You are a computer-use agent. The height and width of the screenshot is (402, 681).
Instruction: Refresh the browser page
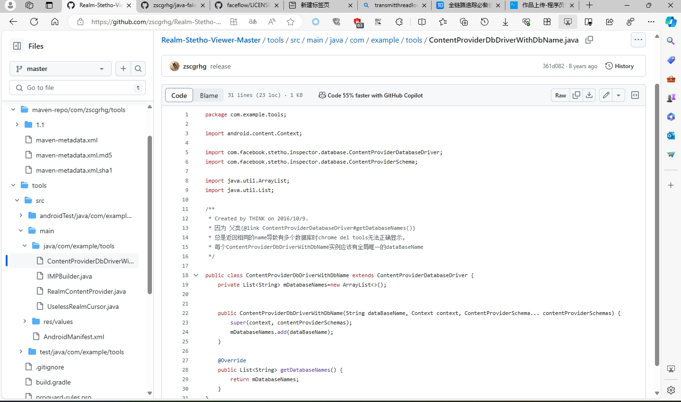(x=34, y=22)
